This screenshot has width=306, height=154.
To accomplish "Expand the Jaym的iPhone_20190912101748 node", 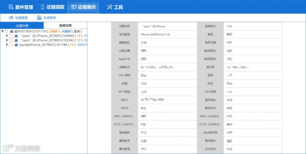I will pyautogui.click(x=7, y=45).
